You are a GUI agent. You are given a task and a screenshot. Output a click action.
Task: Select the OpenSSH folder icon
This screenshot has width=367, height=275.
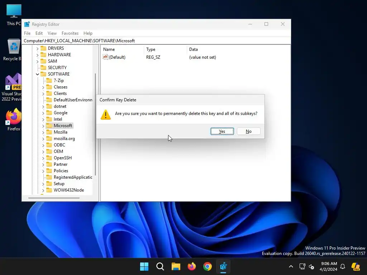click(49, 158)
